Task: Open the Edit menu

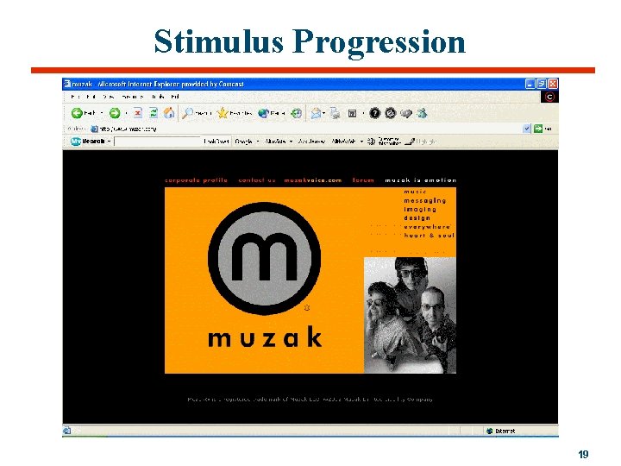Action: click(91, 97)
